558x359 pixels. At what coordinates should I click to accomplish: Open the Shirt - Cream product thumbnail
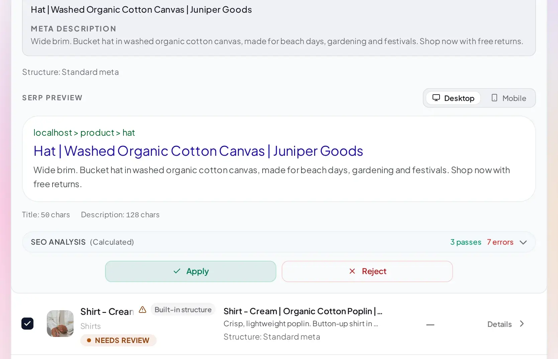(60, 324)
